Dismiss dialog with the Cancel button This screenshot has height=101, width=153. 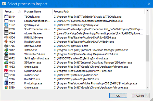[x=141, y=95]
